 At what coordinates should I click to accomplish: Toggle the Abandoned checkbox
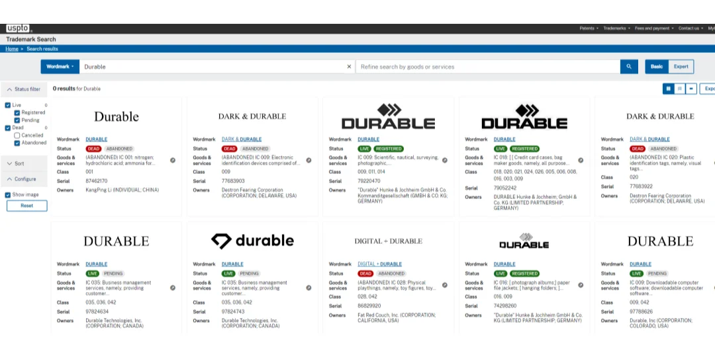[x=17, y=143]
